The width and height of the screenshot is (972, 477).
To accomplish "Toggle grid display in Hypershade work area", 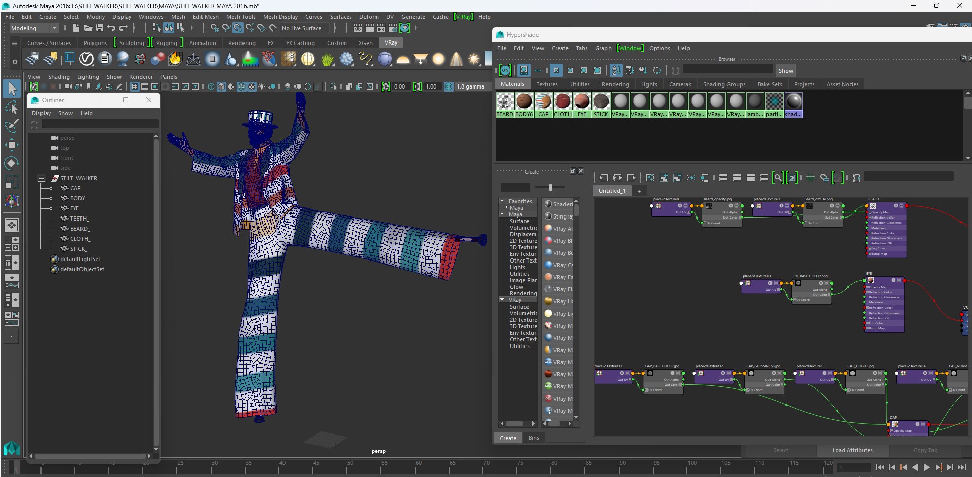I will pos(811,178).
